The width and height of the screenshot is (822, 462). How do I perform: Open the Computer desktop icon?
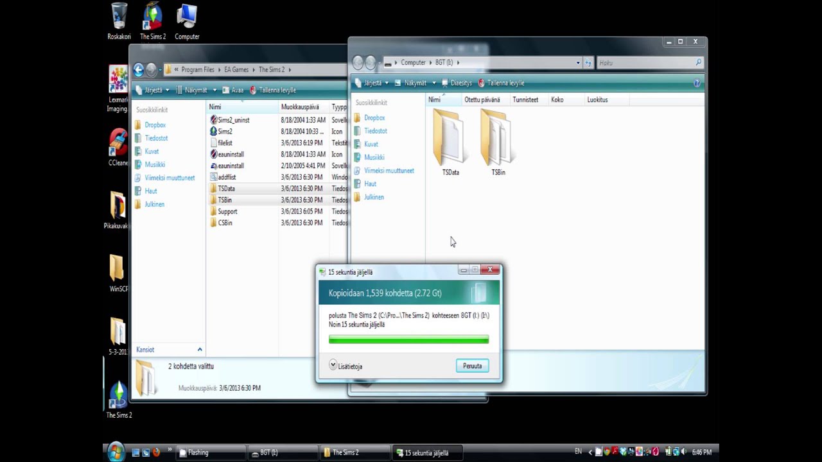187,21
